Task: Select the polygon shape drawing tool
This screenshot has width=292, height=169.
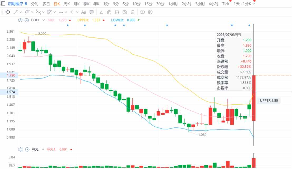Action: (27, 12)
